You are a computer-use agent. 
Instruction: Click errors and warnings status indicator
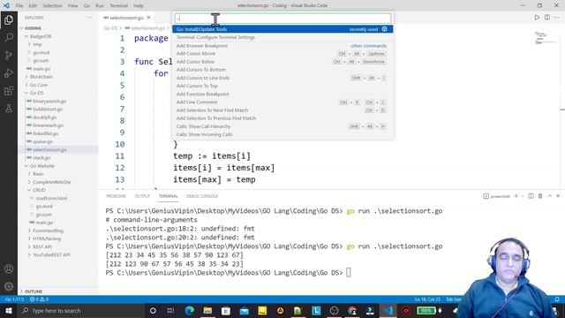click(39, 299)
